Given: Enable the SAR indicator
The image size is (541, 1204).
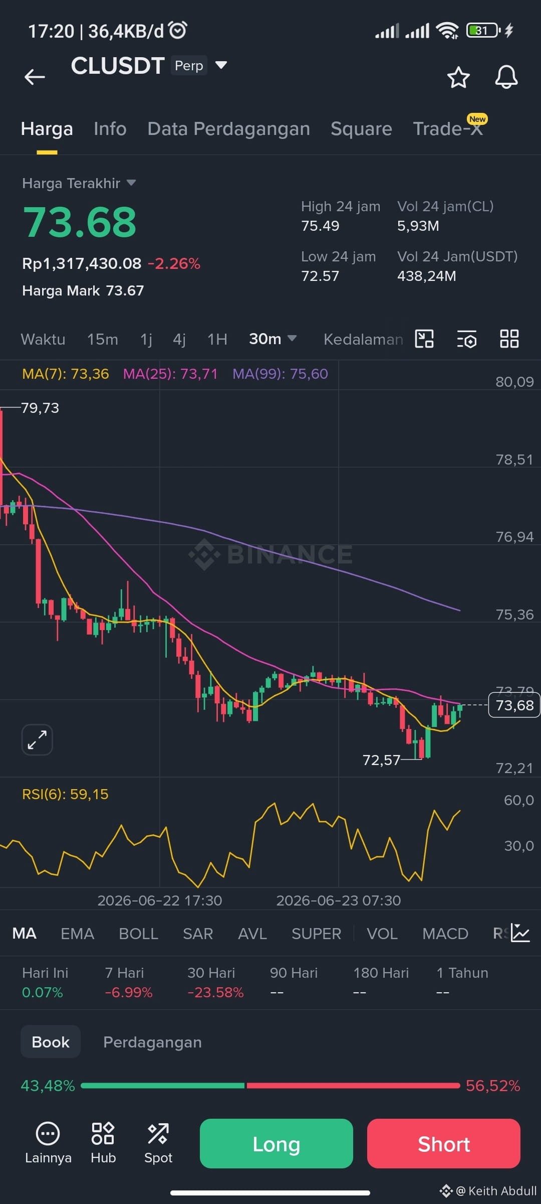Looking at the screenshot, I should click(198, 934).
